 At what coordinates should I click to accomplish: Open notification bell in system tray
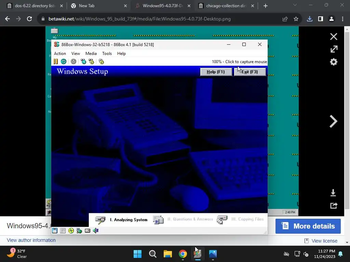(x=341, y=254)
